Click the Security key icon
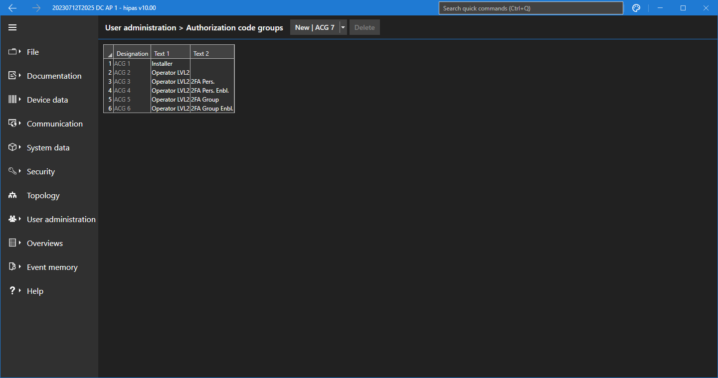This screenshot has height=378, width=718. [x=12, y=171]
